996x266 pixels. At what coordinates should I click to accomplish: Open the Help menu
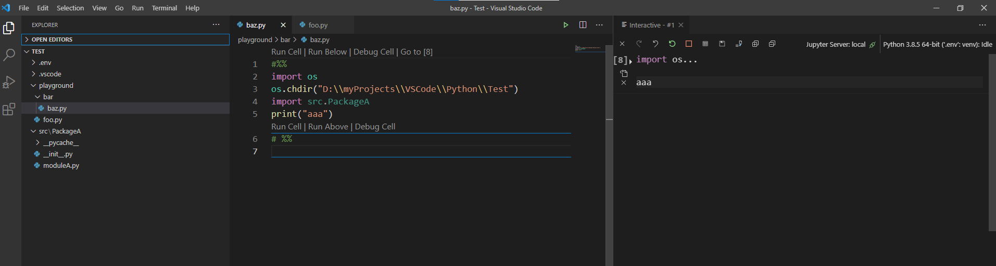193,8
